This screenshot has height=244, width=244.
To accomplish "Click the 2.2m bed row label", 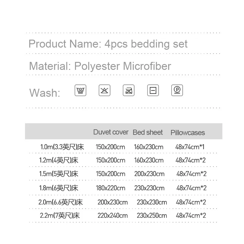I will click(59, 216).
